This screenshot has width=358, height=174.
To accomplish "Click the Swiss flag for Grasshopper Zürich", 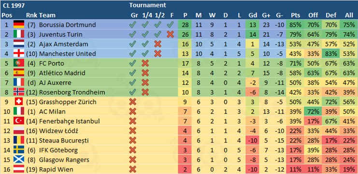I will 19,101.
